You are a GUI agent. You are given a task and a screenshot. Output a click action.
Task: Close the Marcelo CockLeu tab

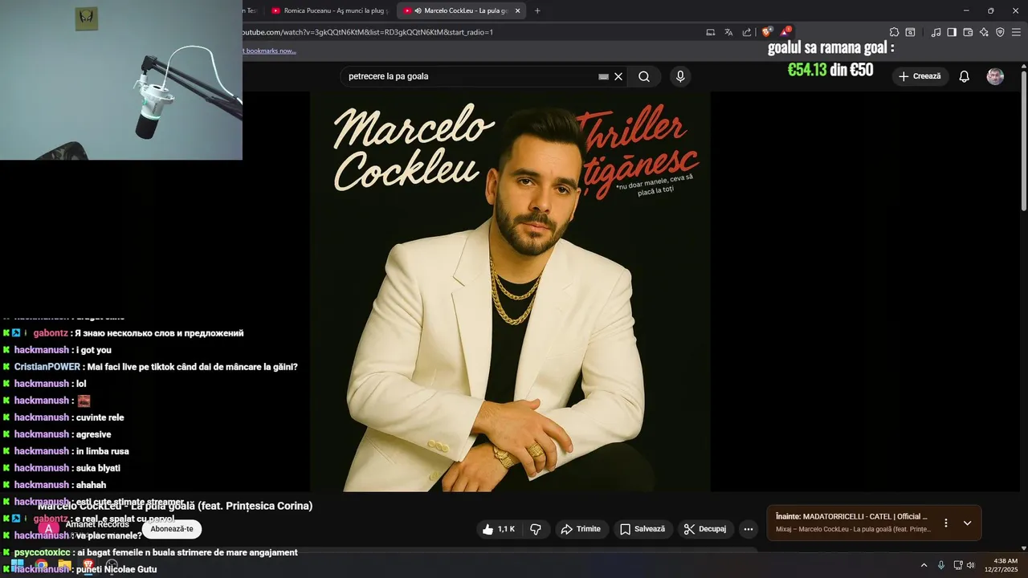518,10
